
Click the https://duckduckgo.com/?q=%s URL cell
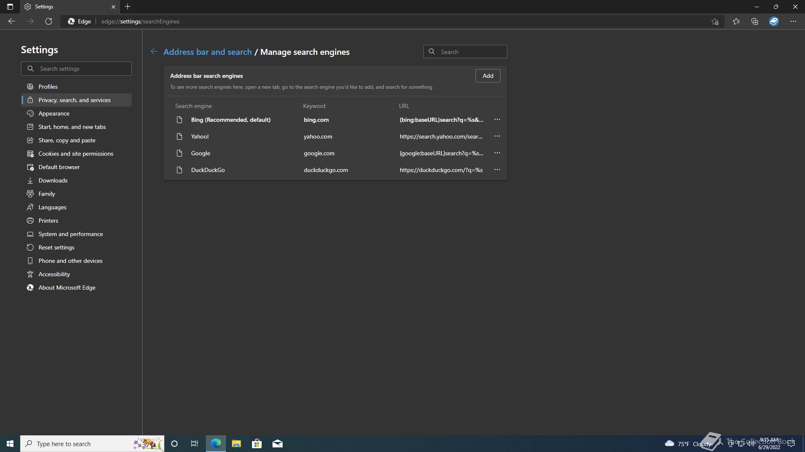[x=441, y=170]
